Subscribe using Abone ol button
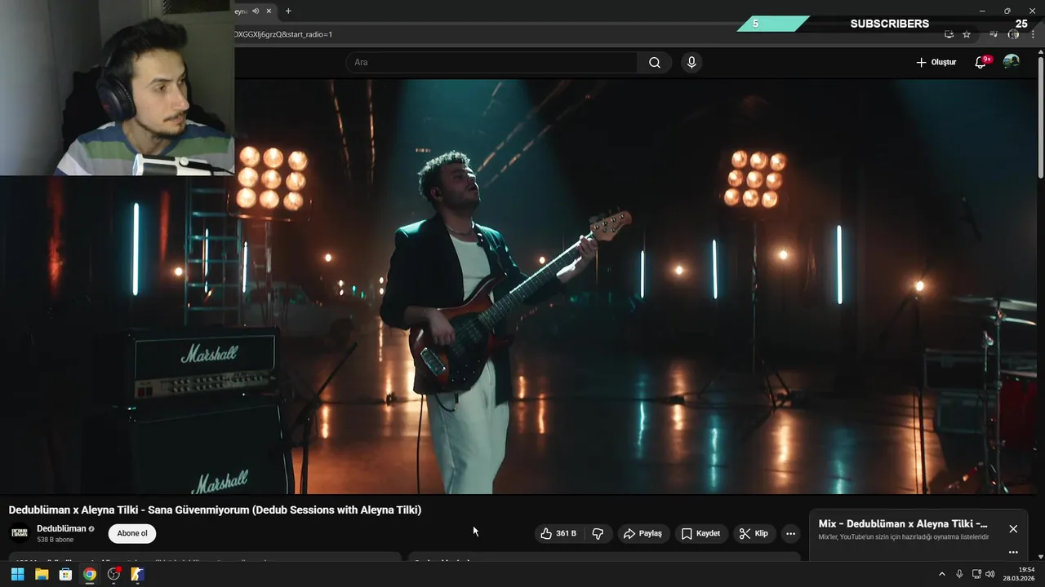Image resolution: width=1045 pixels, height=587 pixels. pyautogui.click(x=132, y=533)
